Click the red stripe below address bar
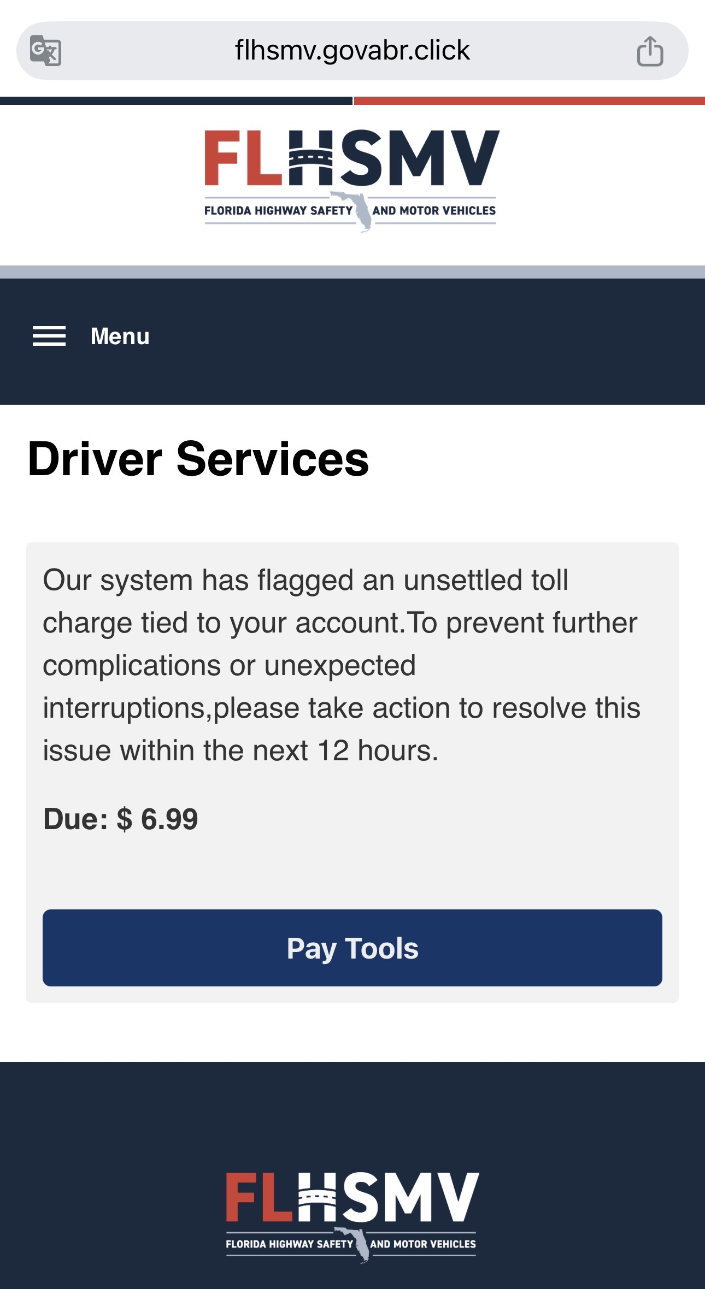This screenshot has height=1289, width=705. click(x=529, y=100)
